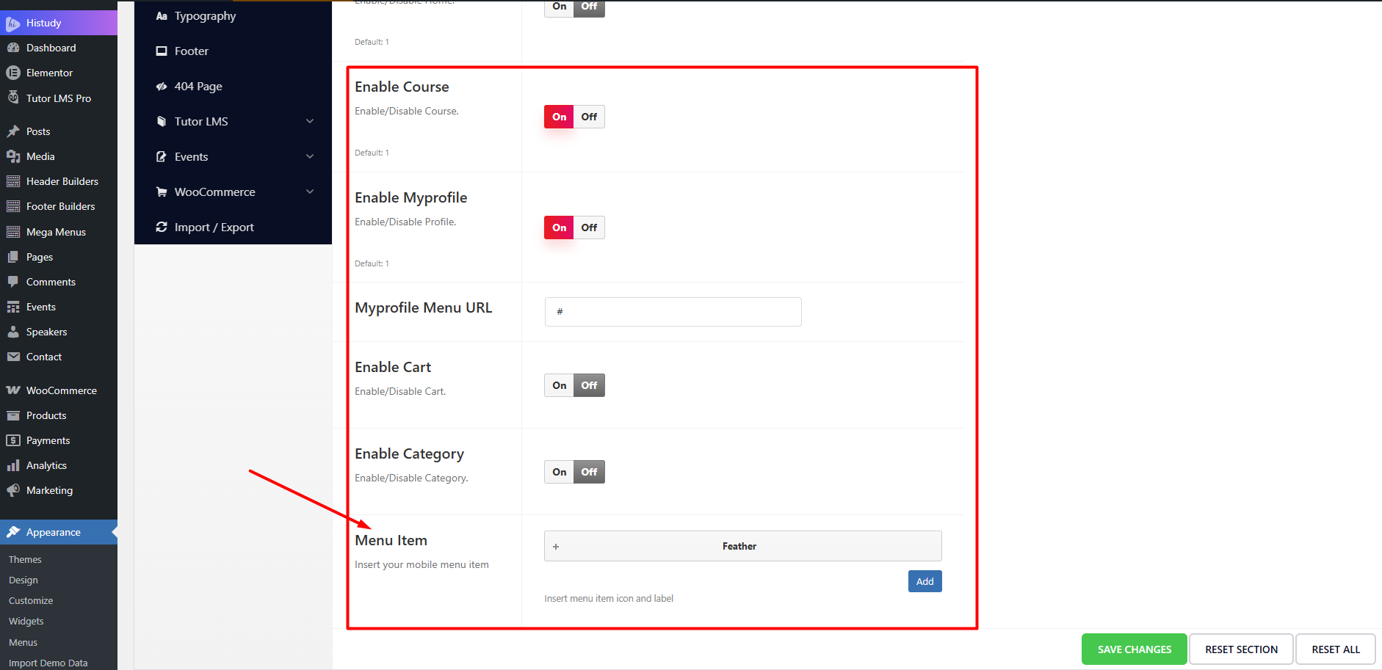This screenshot has width=1382, height=670.
Task: Open the 404 Page settings icon
Action: [x=162, y=86]
